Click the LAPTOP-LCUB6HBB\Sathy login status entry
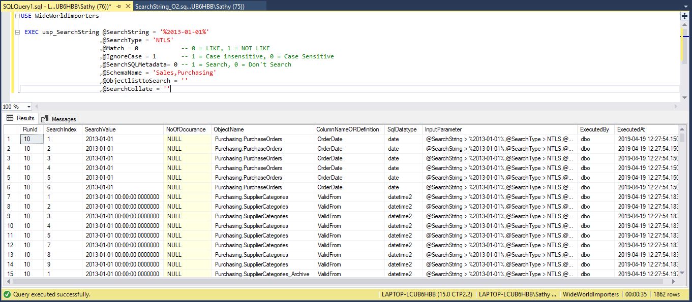Screen dimensions: 692x302 [518, 294]
